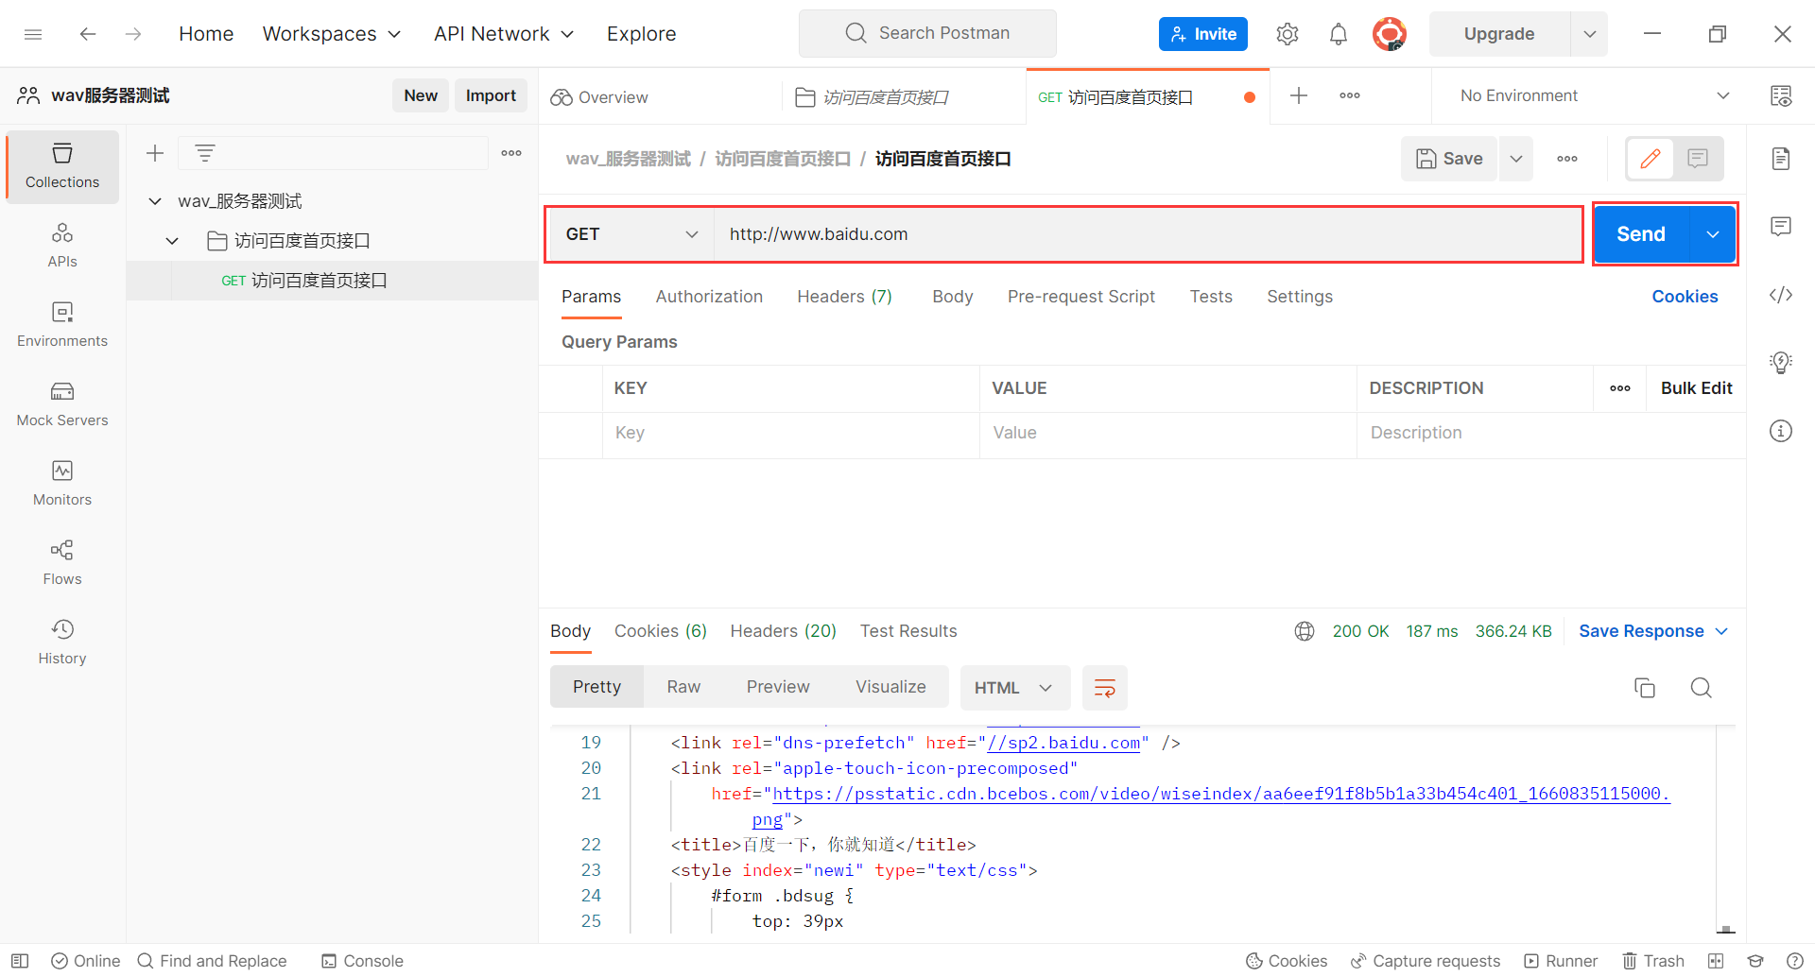Open the History sidebar section
1815x977 pixels.
[62, 643]
